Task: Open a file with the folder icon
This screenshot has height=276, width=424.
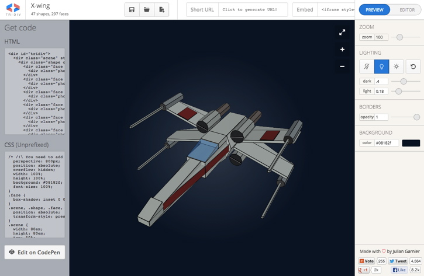Action: [147, 10]
